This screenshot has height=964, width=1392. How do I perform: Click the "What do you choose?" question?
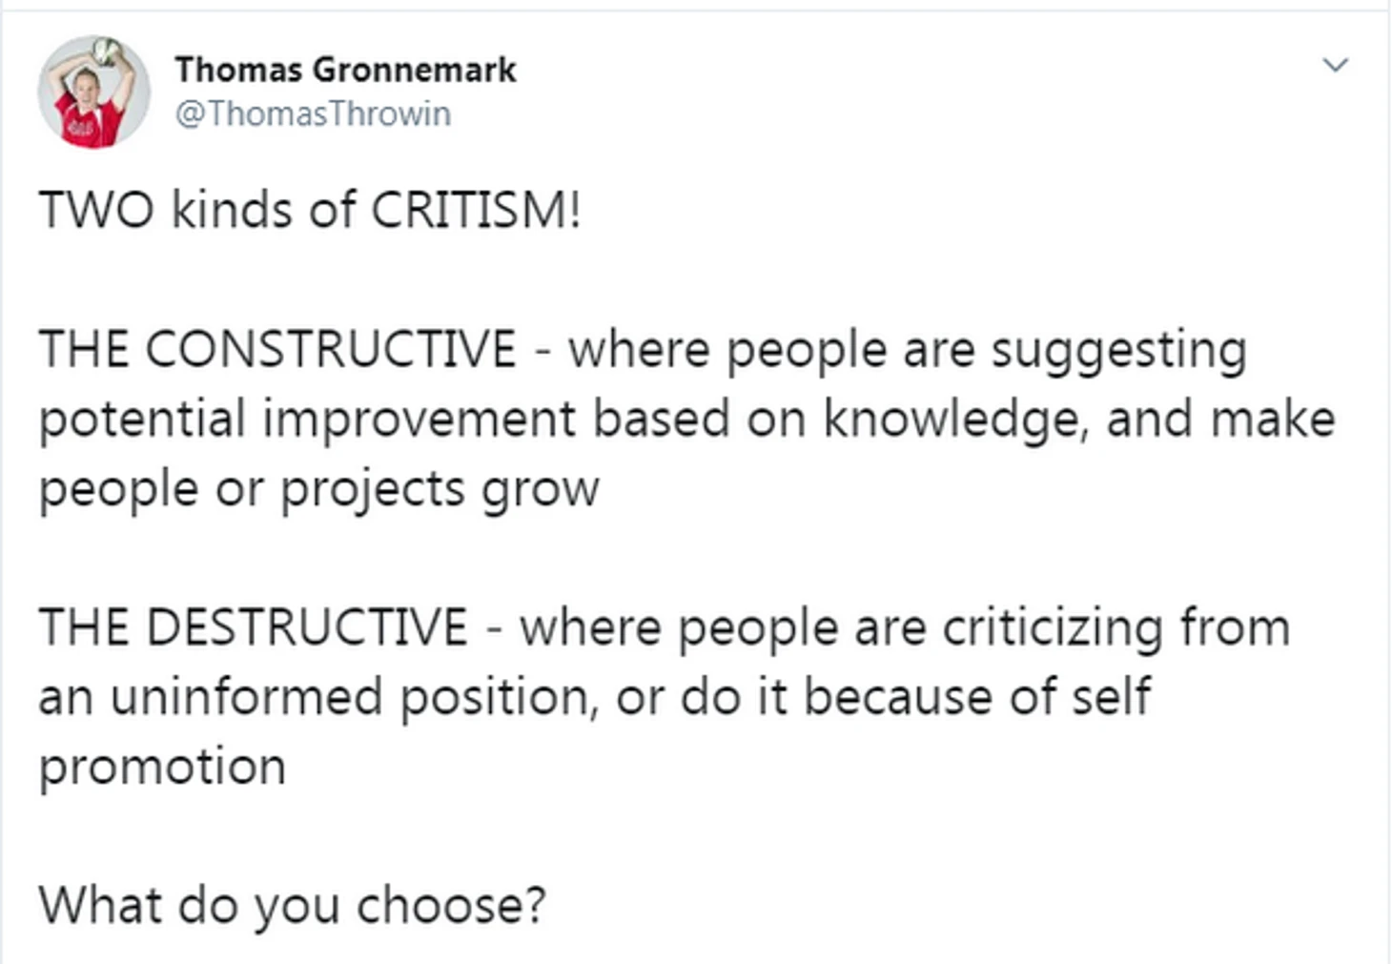point(292,905)
